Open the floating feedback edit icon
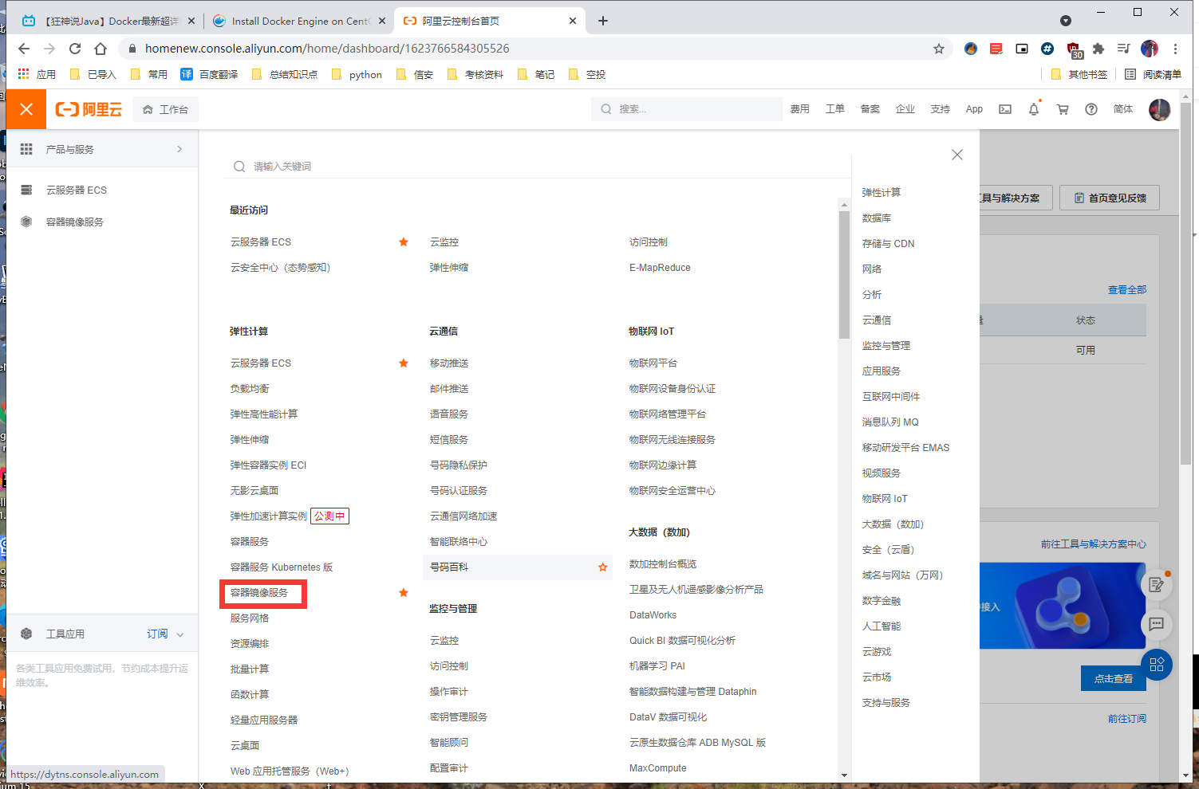 point(1157,585)
